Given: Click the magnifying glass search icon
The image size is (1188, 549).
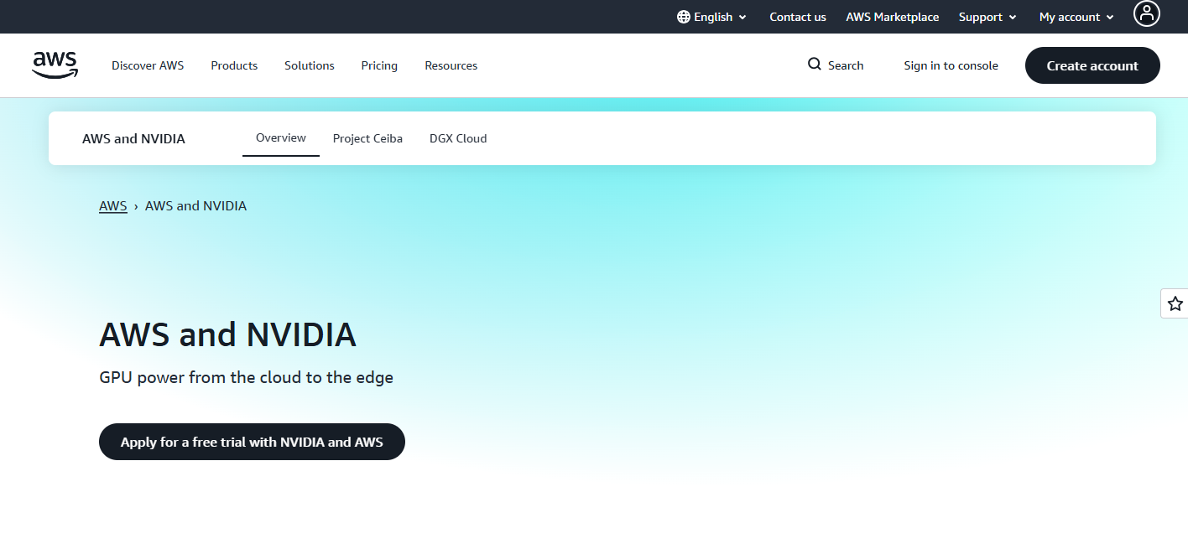Looking at the screenshot, I should pos(814,65).
